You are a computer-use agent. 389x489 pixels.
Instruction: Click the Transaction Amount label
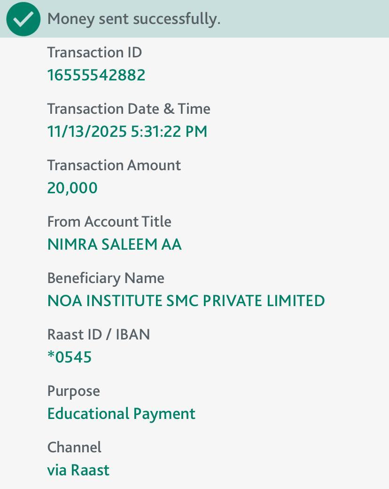114,165
